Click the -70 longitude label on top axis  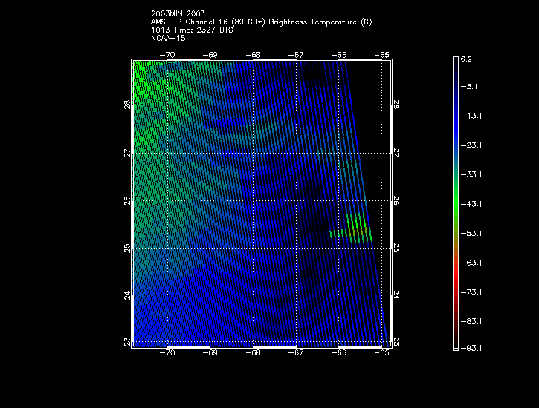pyautogui.click(x=169, y=54)
